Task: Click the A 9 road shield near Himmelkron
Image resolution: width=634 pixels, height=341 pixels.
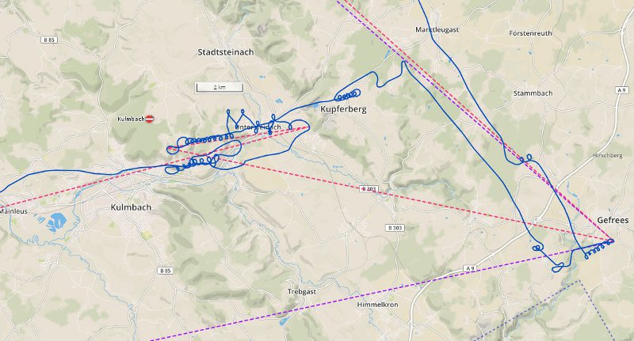Action: pyautogui.click(x=469, y=268)
